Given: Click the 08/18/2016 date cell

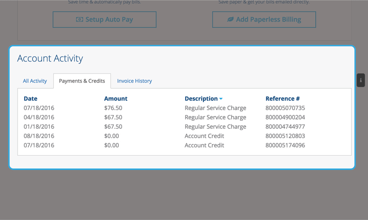Looking at the screenshot, I should tap(39, 136).
